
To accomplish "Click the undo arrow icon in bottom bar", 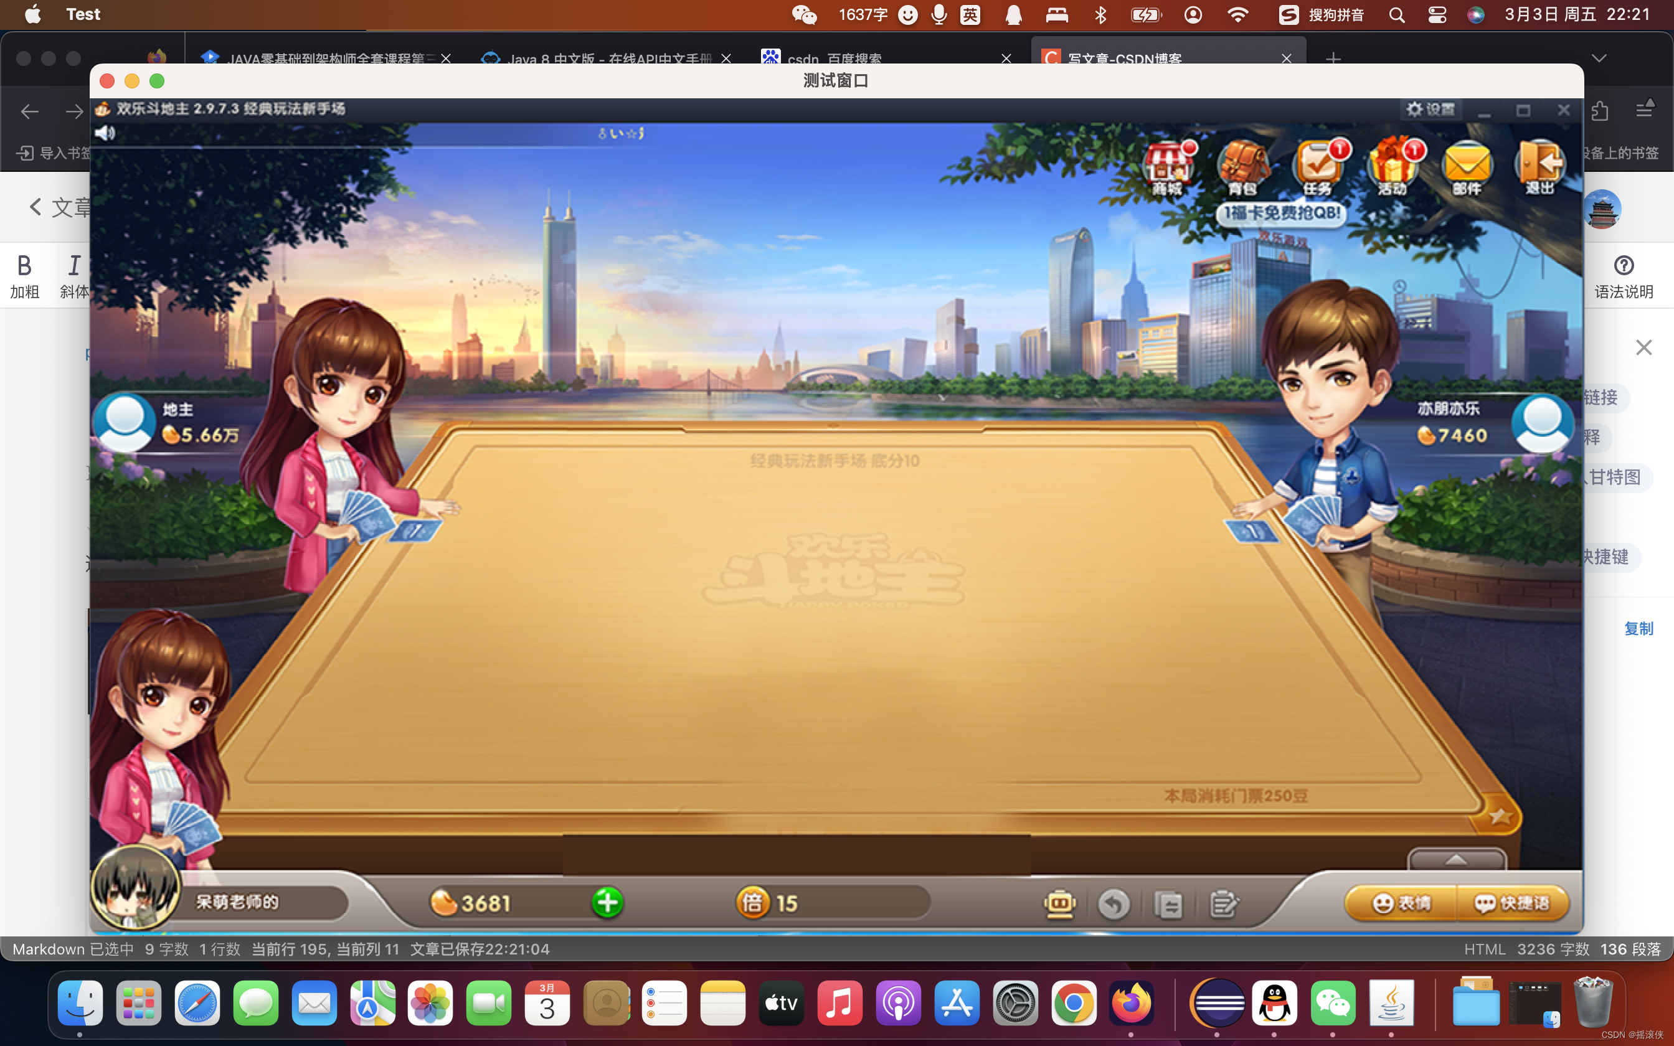I will tap(1114, 904).
